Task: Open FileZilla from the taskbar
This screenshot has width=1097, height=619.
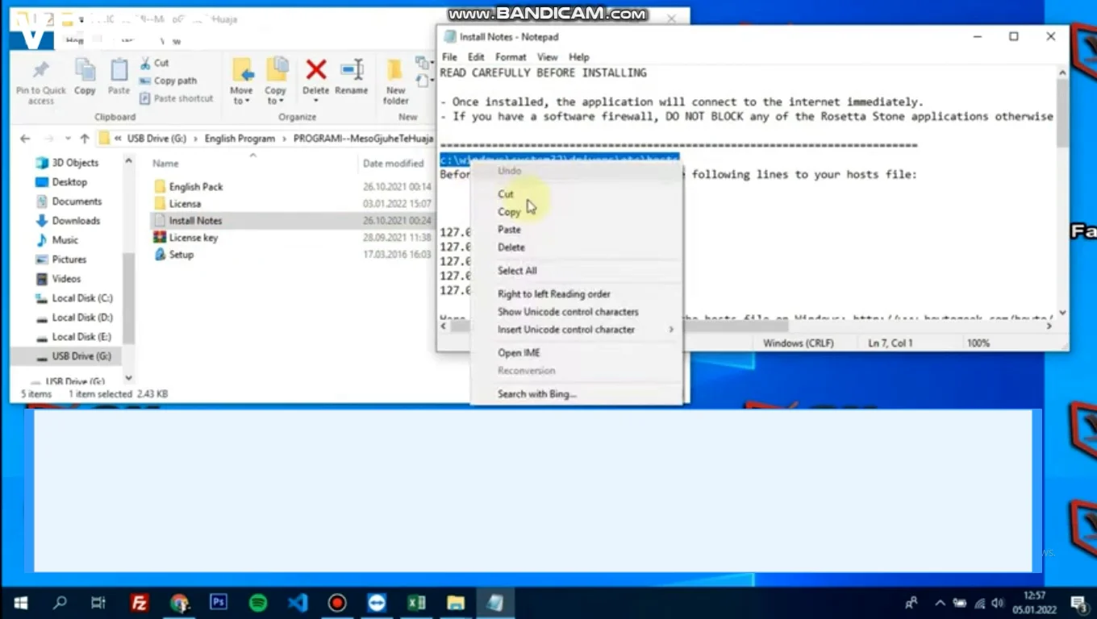Action: 140,603
